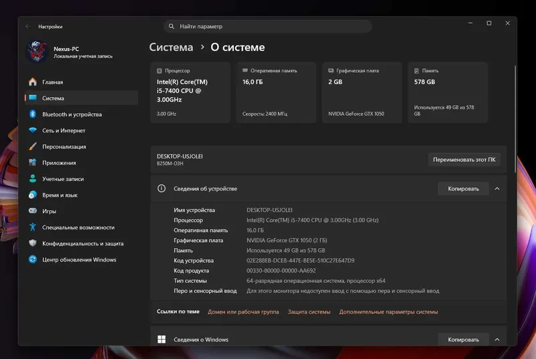Open the Главная home icon

tap(33, 82)
